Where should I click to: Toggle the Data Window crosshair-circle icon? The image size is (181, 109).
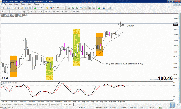click(18, 8)
